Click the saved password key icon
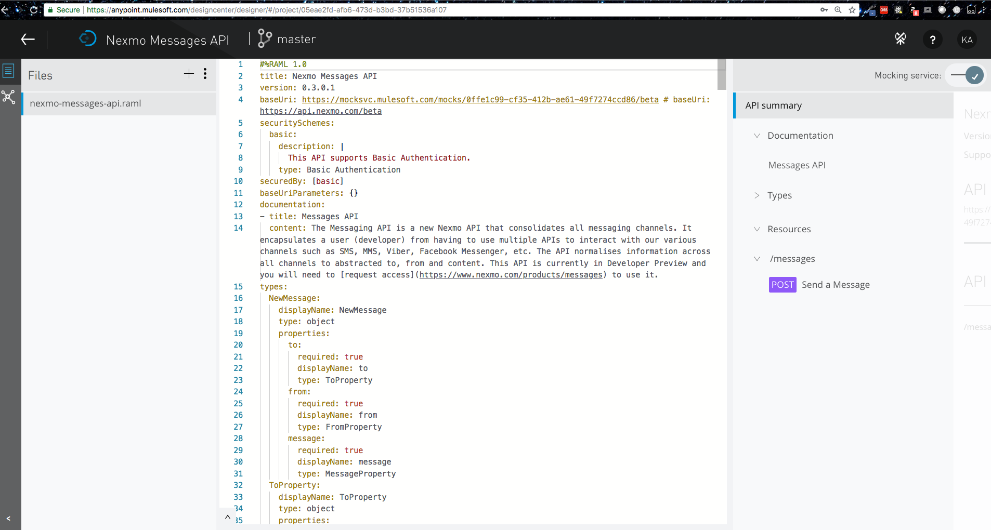This screenshot has height=530, width=991. 824,10
